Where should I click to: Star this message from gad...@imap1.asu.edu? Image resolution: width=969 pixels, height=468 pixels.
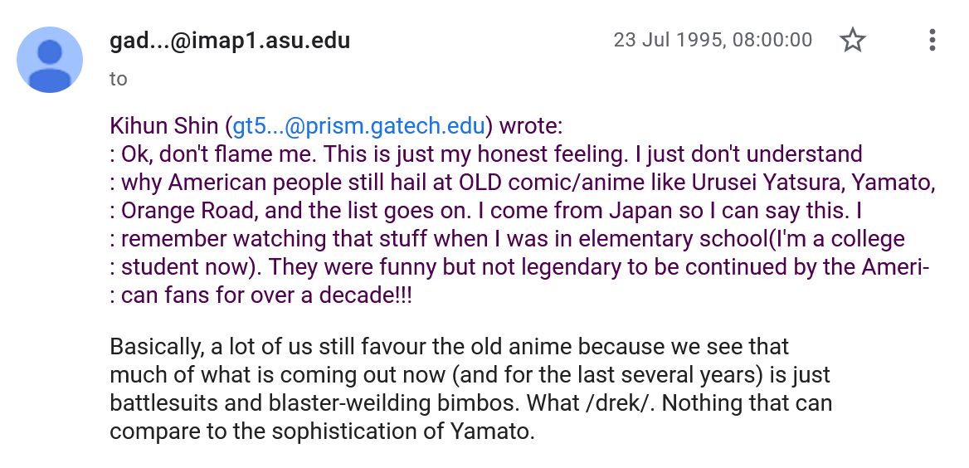(853, 40)
